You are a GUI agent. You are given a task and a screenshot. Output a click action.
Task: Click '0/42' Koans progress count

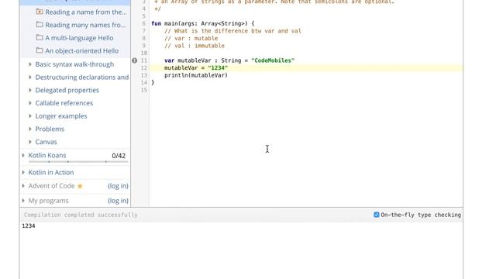(119, 156)
